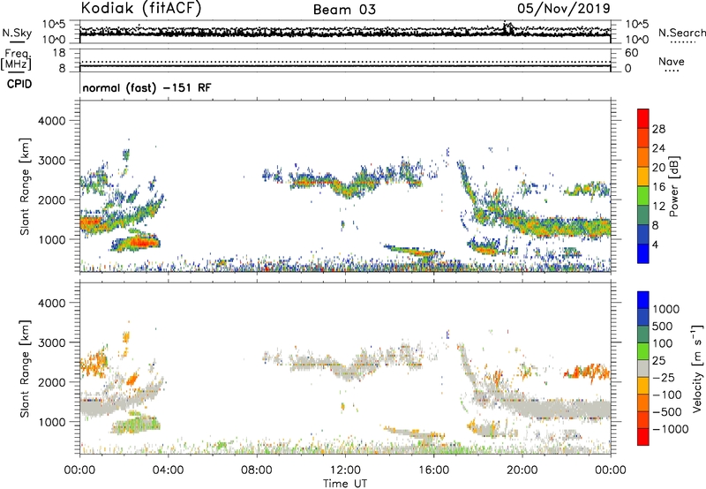The height and width of the screenshot is (489, 706).
Task: Click the noise spike near 19:00 in sky-noise panel
Action: pos(507,28)
